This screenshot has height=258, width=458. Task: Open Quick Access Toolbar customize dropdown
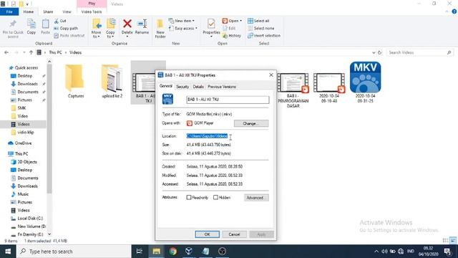click(27, 4)
